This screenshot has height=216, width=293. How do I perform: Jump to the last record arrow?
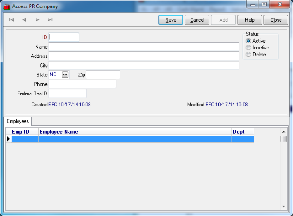50,20
